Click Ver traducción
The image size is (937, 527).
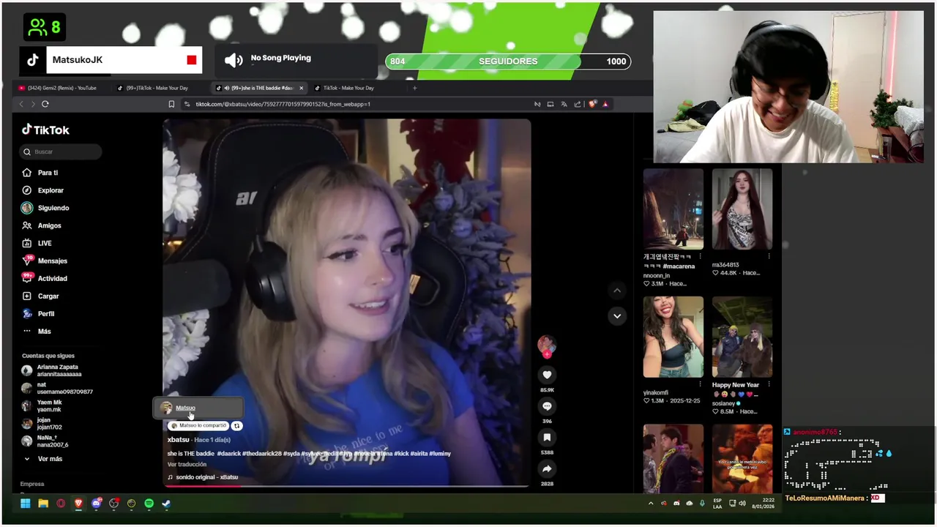187,465
